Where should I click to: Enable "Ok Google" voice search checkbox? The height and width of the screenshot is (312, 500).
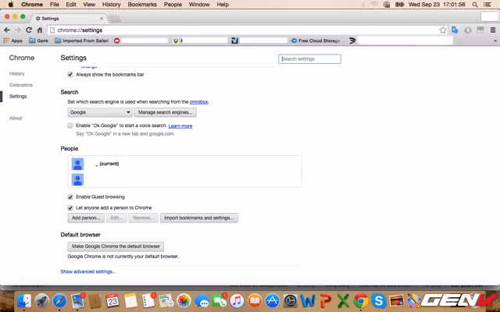[70, 126]
